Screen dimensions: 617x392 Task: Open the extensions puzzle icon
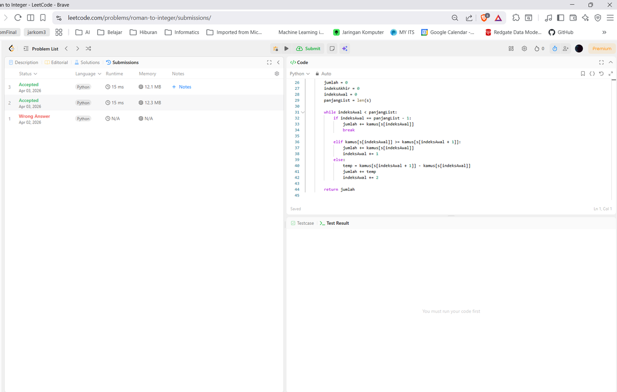coord(516,18)
